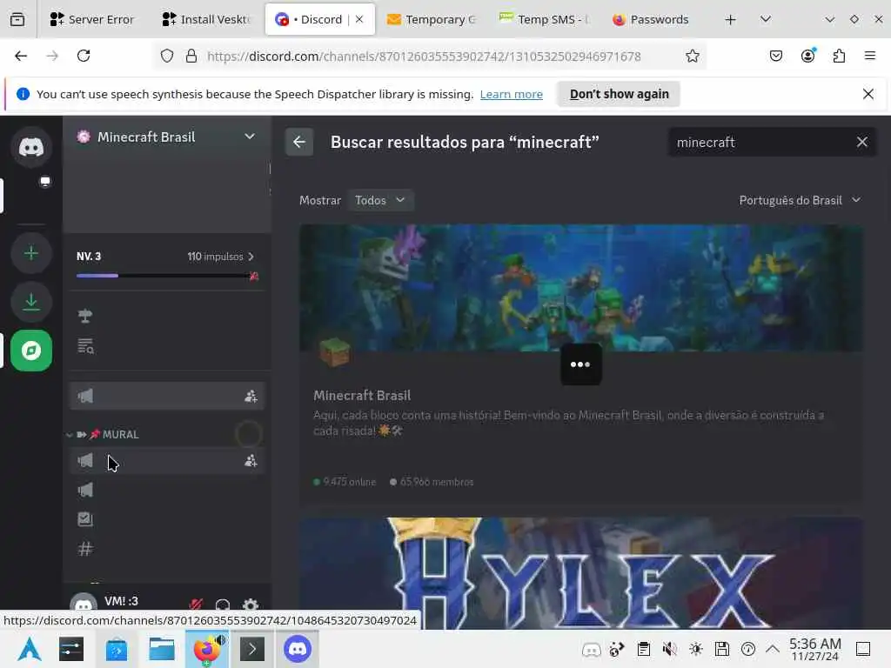The height and width of the screenshot is (668, 891).
Task: Open the Firefox hamburger application menu
Action: pyautogui.click(x=869, y=56)
